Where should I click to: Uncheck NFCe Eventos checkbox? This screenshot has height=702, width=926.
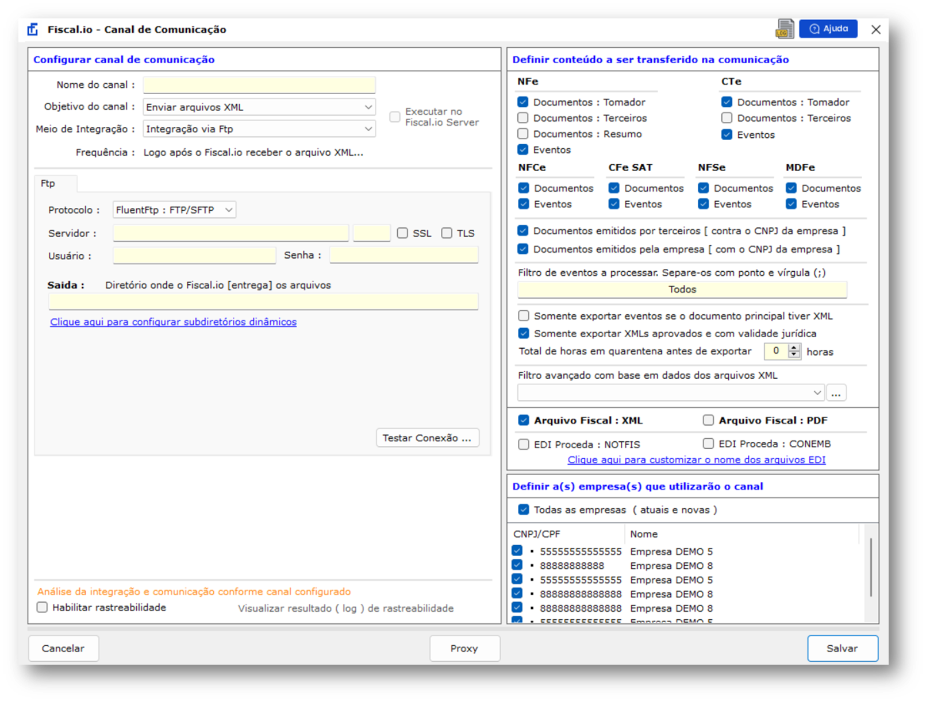pos(524,204)
